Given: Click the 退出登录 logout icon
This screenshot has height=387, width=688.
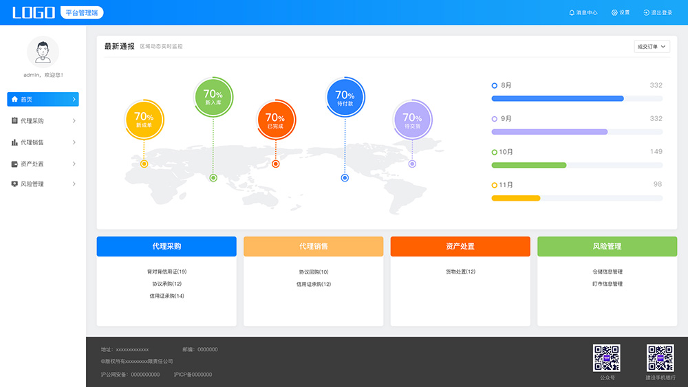Looking at the screenshot, I should point(646,12).
